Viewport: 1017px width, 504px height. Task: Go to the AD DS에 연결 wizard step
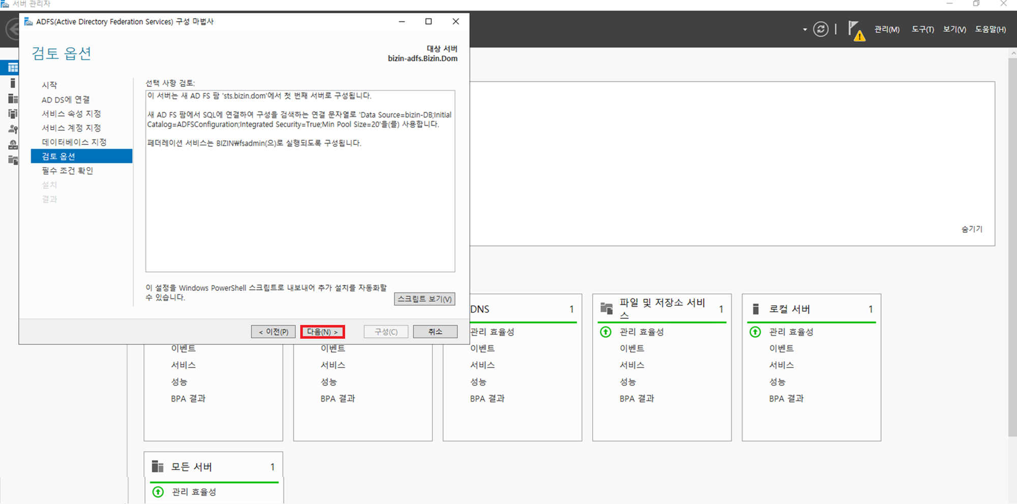coord(66,99)
